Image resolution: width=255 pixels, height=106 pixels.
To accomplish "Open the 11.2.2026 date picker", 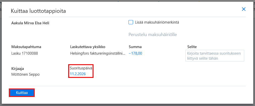I will pyautogui.click(x=78, y=74).
